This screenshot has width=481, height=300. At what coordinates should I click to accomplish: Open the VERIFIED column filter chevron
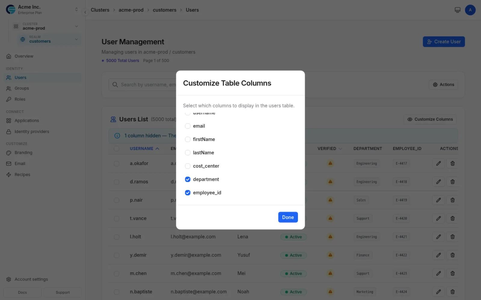pyautogui.click(x=340, y=149)
